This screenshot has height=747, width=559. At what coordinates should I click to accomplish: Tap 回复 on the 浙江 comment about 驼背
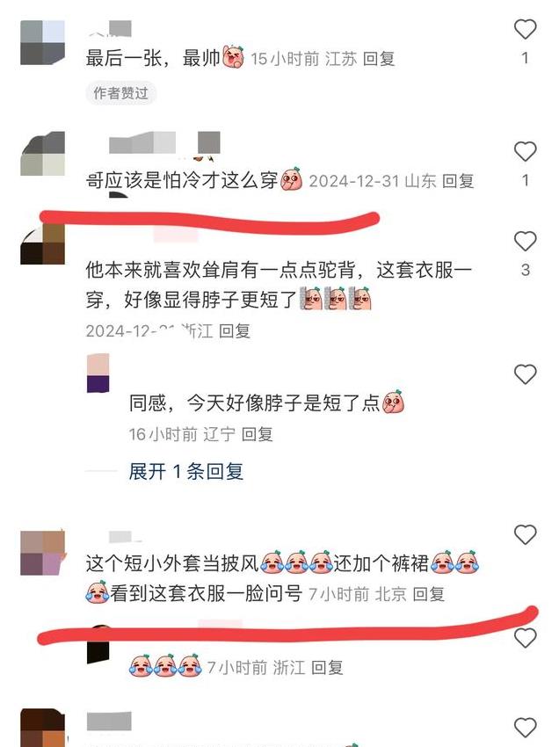(235, 331)
